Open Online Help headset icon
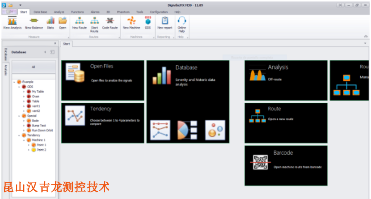This screenshot has height=199, width=371. click(x=182, y=22)
